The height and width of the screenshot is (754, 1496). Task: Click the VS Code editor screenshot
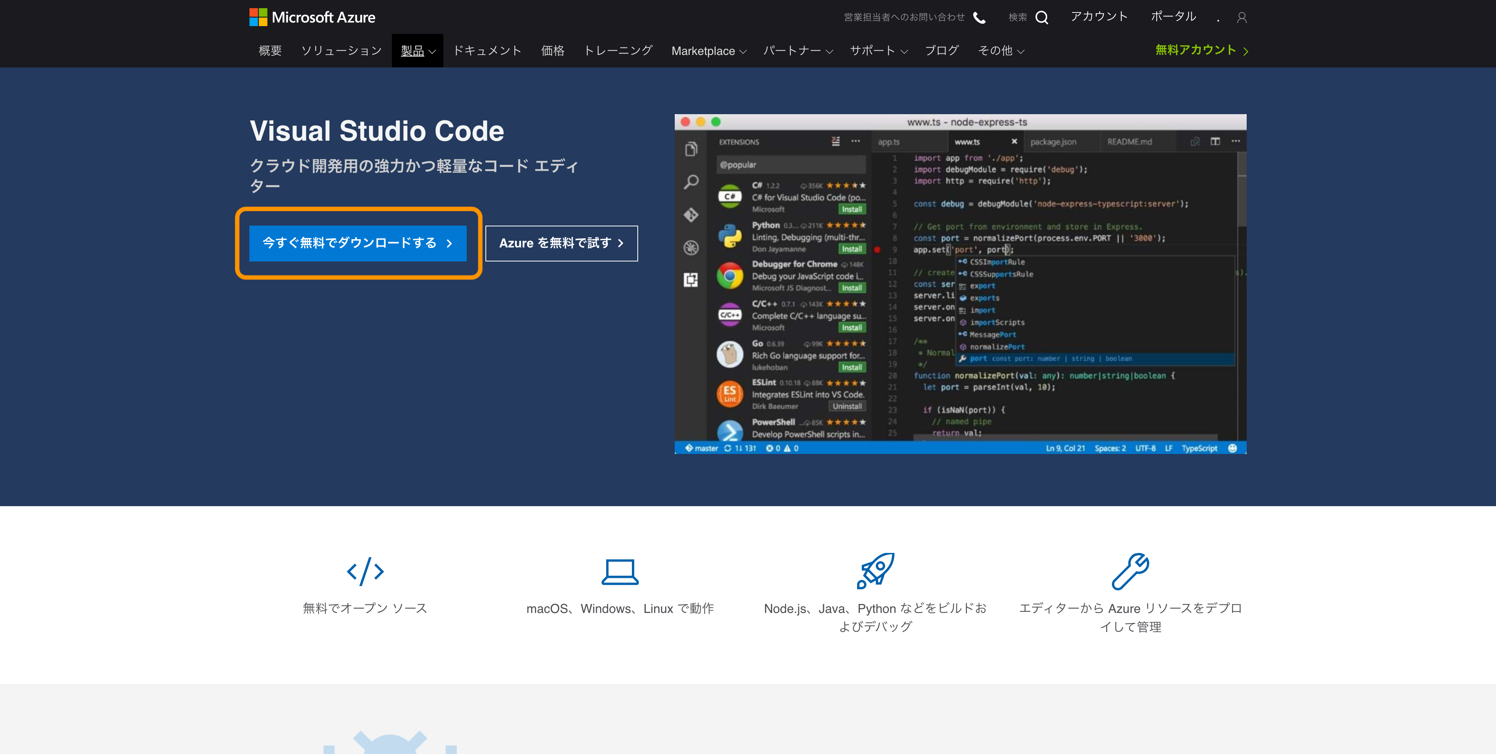pos(960,283)
